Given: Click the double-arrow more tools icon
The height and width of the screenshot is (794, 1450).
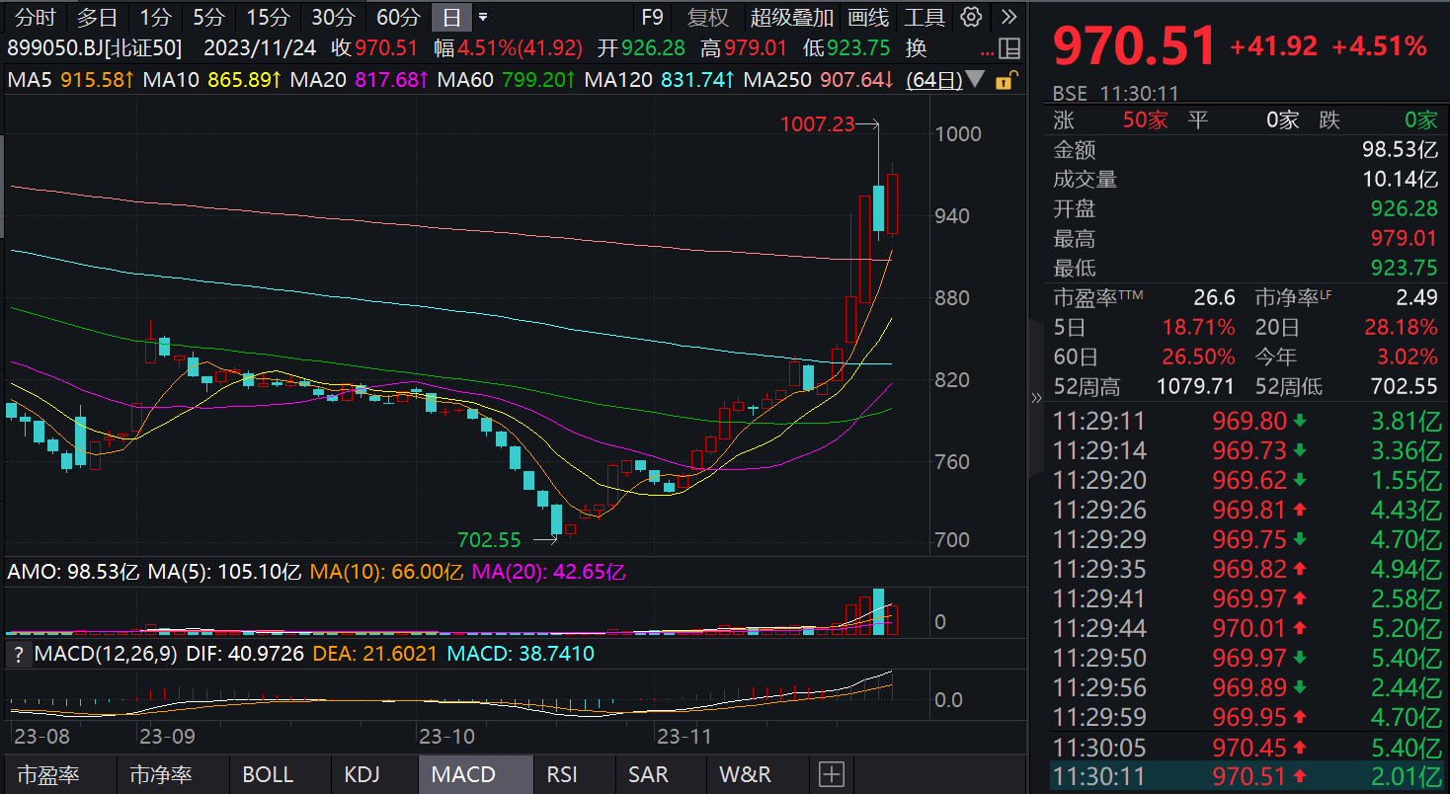Looking at the screenshot, I should point(1008,17).
